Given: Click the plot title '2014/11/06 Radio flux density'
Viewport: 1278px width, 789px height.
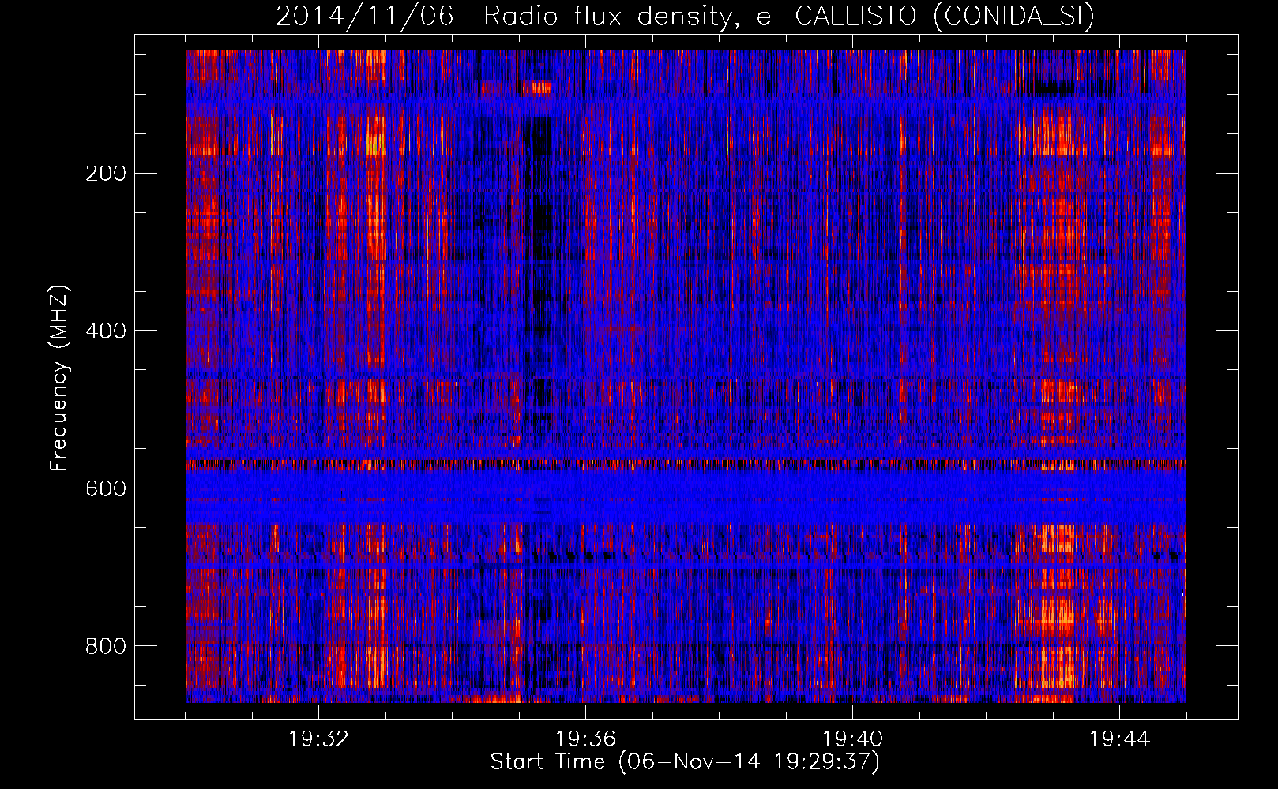Looking at the screenshot, I should [x=686, y=17].
